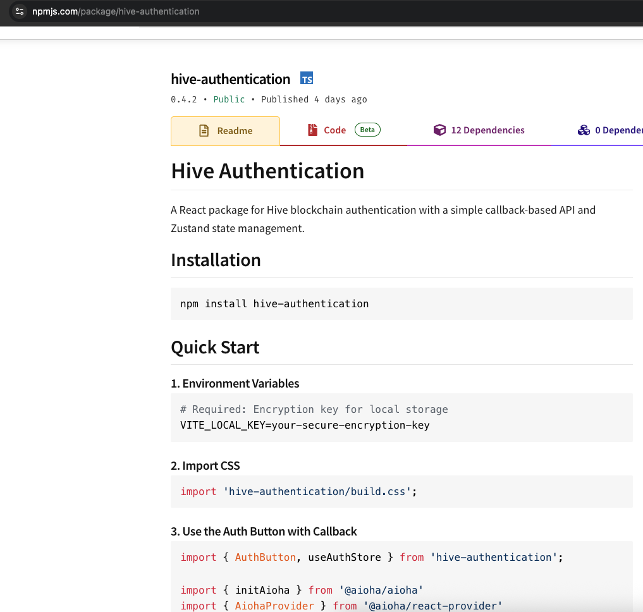Click the Beta badge beside Code
The width and height of the screenshot is (643, 612).
[367, 130]
